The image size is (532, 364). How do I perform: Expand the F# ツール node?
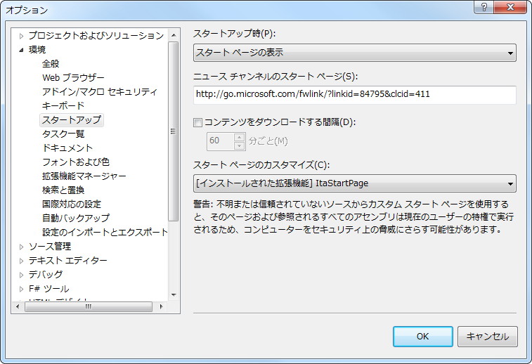point(21,289)
